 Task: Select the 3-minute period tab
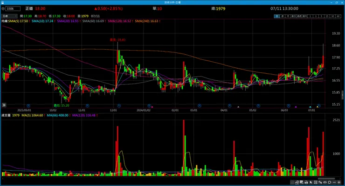pos(316,16)
